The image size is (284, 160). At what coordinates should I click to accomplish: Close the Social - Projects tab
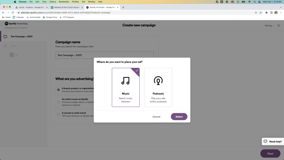tap(47, 7)
